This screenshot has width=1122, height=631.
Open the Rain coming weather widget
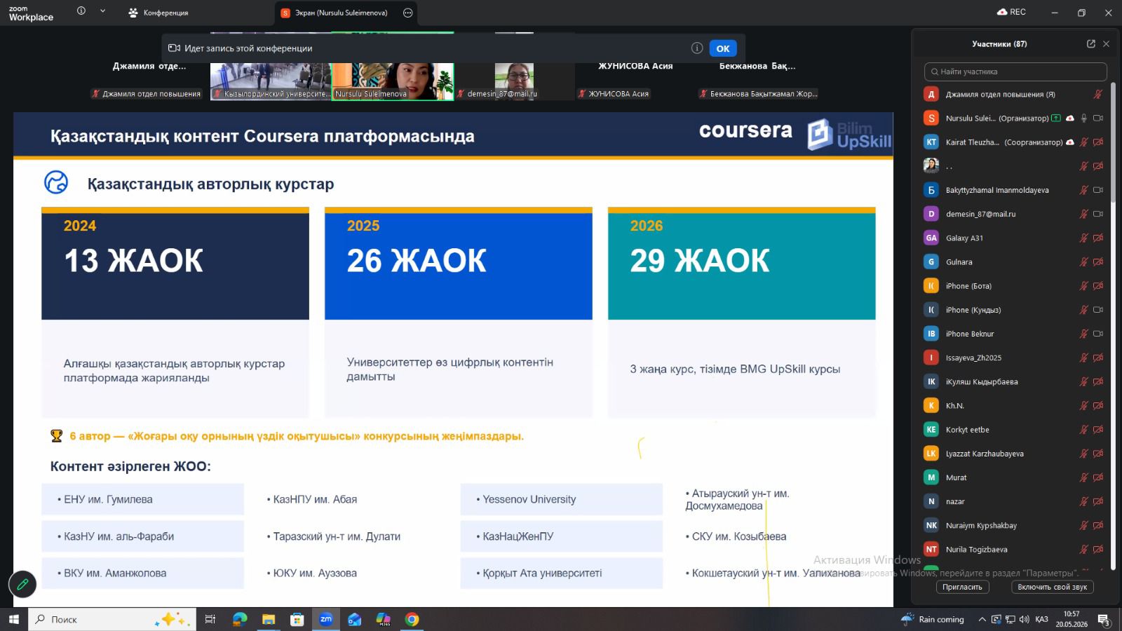933,619
